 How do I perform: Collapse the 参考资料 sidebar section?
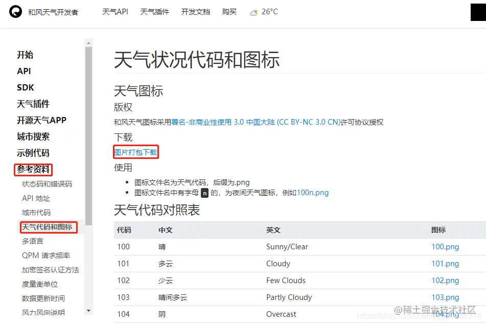(x=33, y=170)
